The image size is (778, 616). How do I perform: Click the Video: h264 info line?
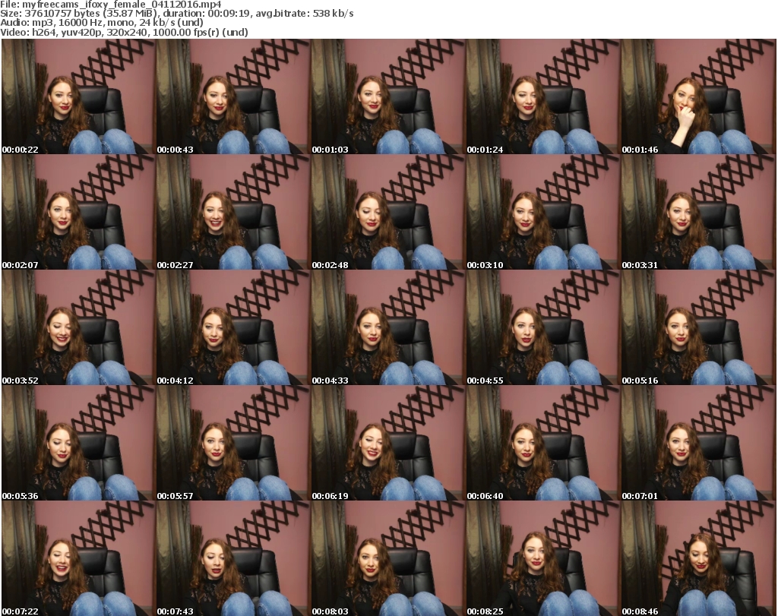click(124, 32)
